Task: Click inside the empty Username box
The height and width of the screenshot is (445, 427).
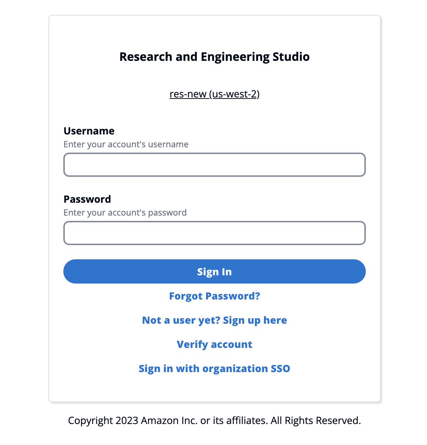Action: point(214,165)
